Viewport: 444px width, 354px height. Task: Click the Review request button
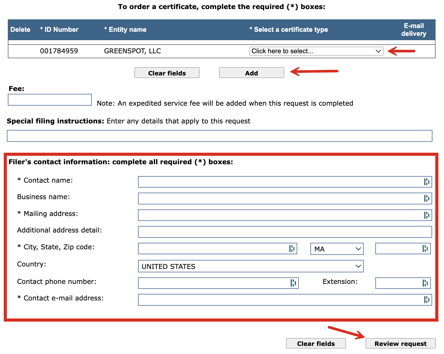coord(401,343)
